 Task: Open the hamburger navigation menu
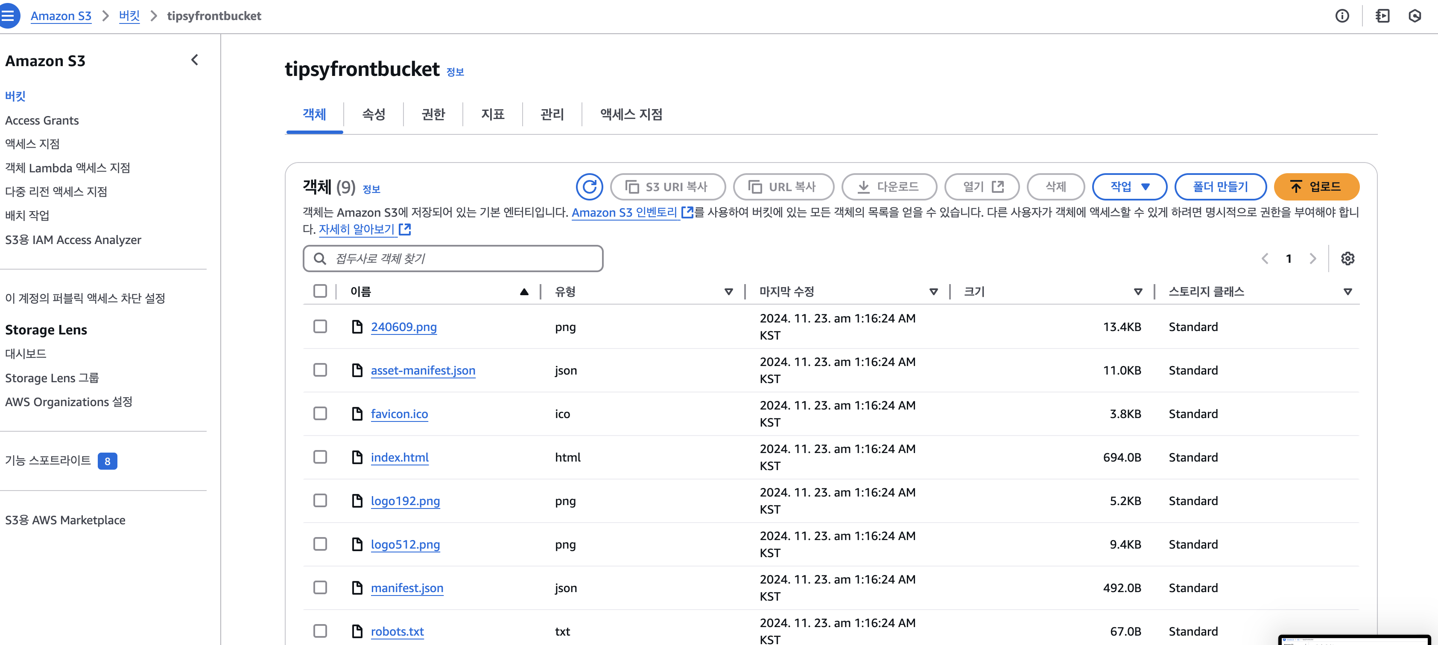pos(9,16)
